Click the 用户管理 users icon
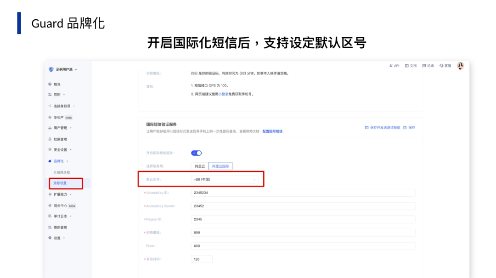496x278 pixels. pyautogui.click(x=50, y=128)
